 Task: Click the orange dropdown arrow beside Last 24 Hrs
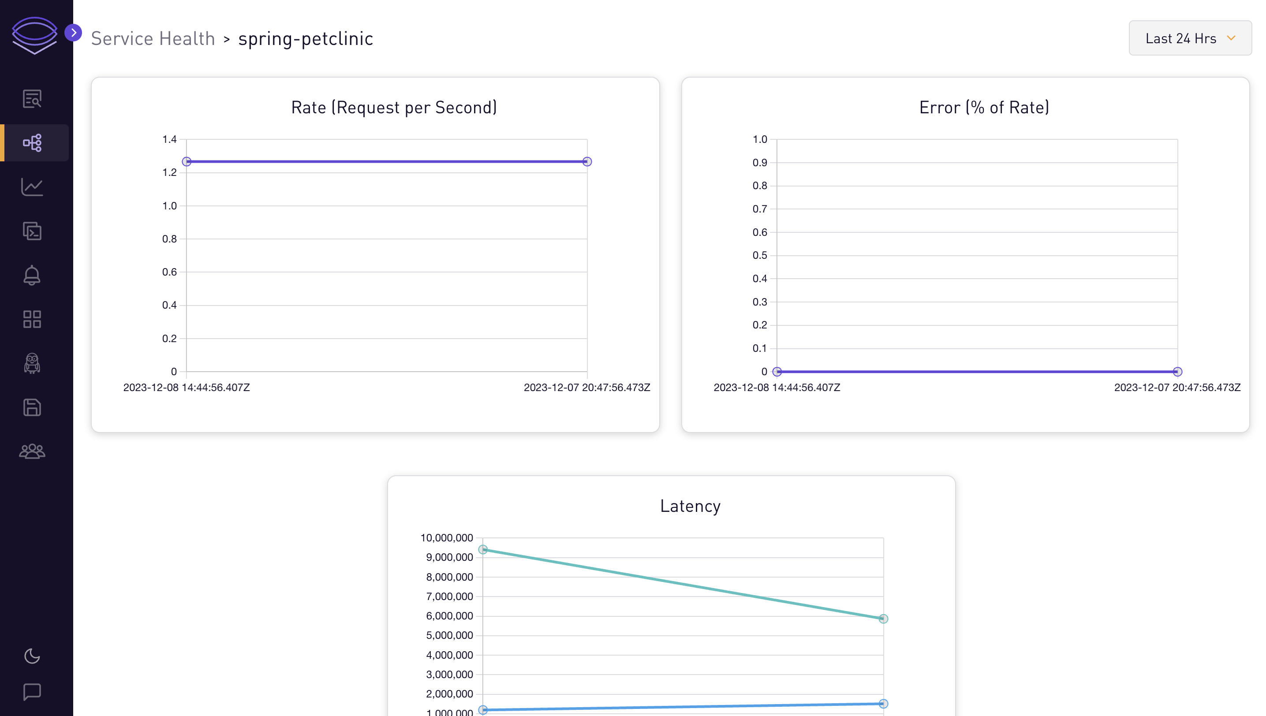(1231, 38)
